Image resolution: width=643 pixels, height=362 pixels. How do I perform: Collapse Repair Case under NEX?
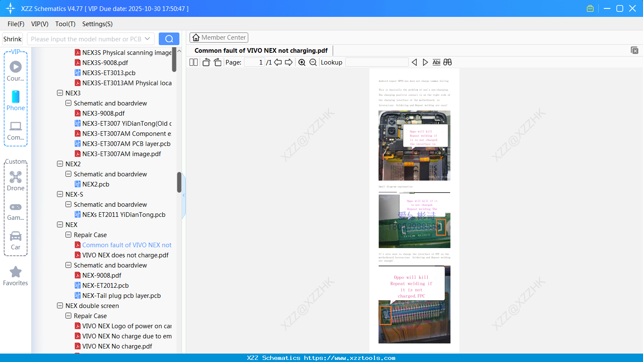(68, 235)
